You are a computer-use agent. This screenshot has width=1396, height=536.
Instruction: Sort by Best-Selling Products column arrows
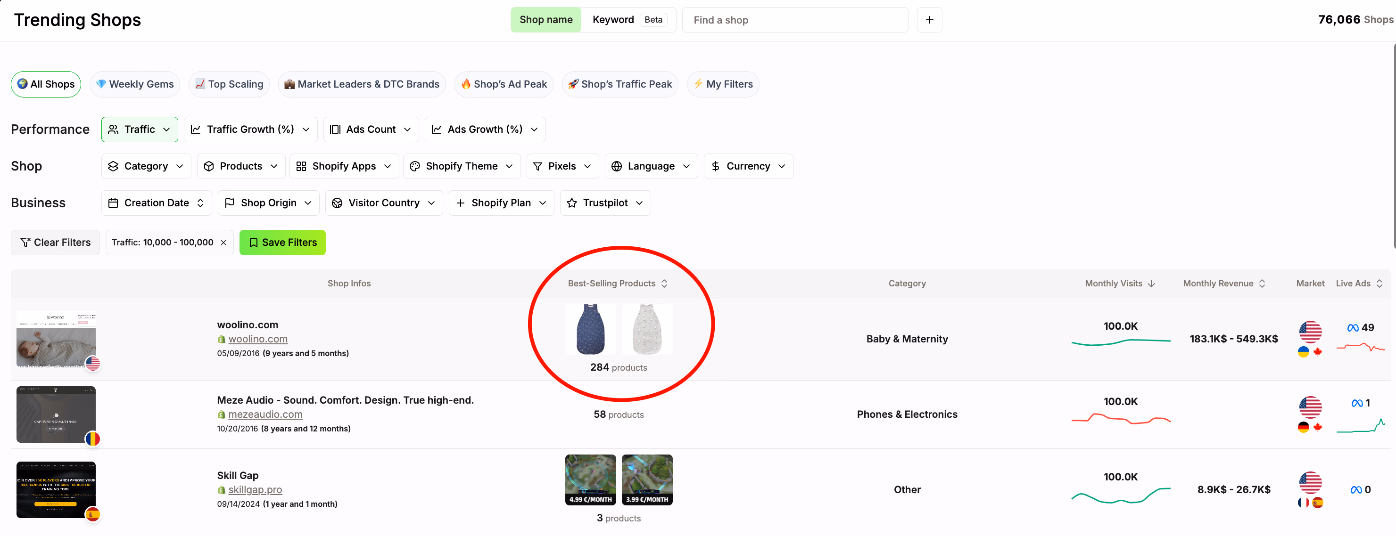click(x=664, y=283)
